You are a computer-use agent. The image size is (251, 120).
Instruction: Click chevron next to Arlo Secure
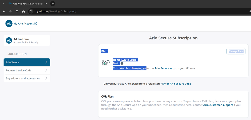(x=46, y=62)
